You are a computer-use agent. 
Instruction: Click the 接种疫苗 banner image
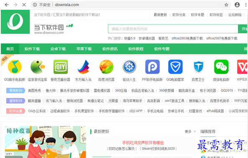[x=46, y=142]
